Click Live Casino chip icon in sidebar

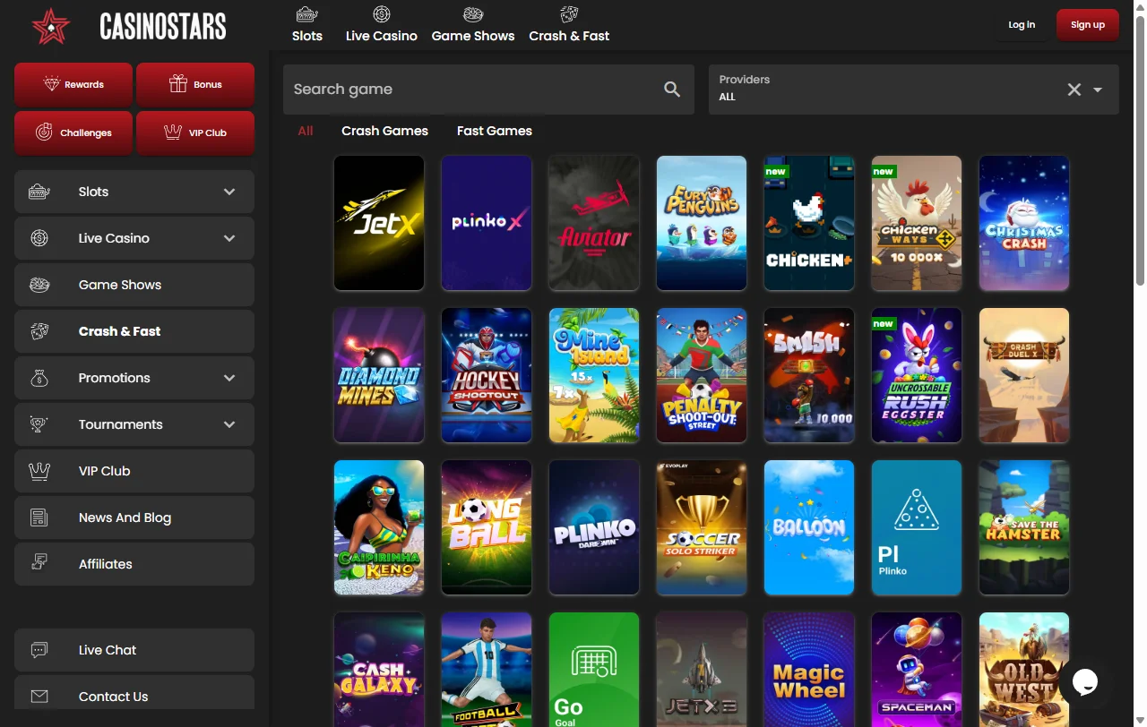tap(39, 238)
